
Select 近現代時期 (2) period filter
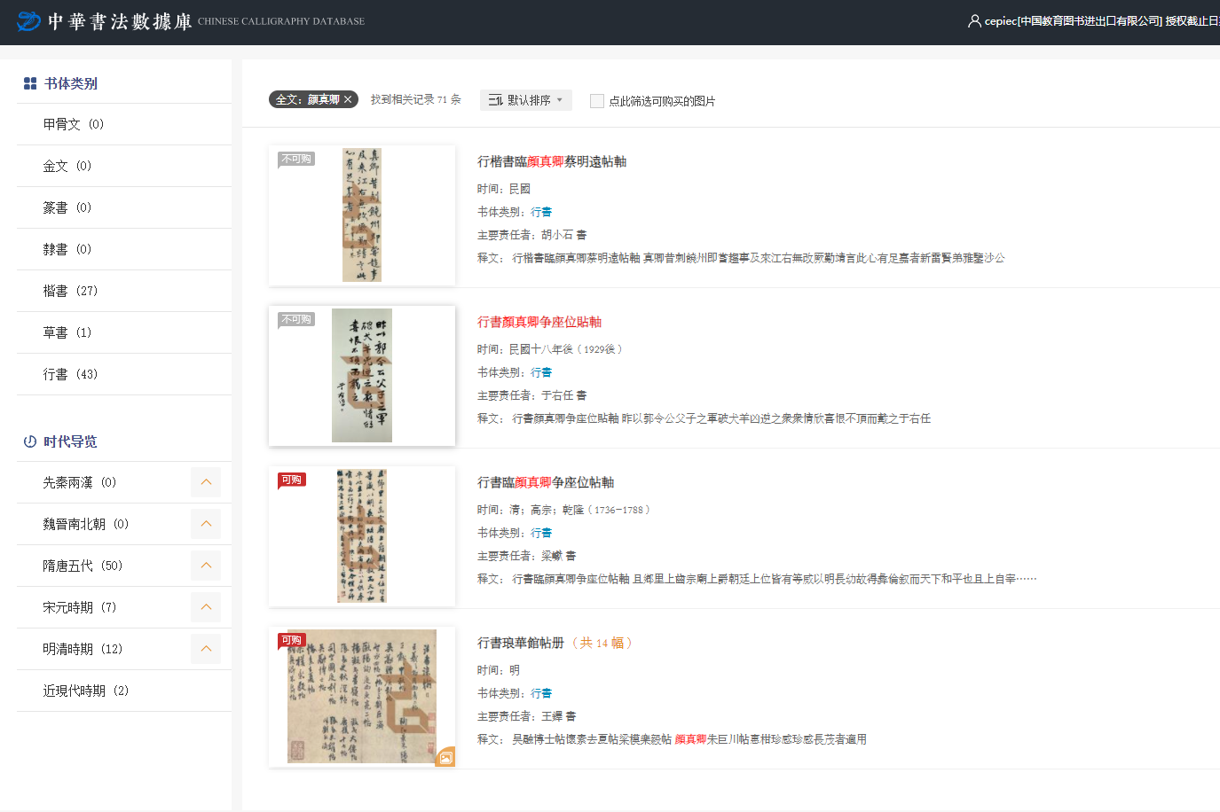pyautogui.click(x=85, y=691)
